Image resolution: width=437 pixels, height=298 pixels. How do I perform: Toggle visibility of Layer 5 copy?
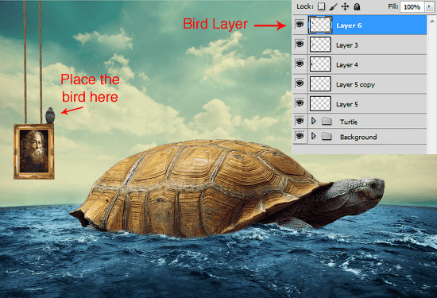(300, 83)
